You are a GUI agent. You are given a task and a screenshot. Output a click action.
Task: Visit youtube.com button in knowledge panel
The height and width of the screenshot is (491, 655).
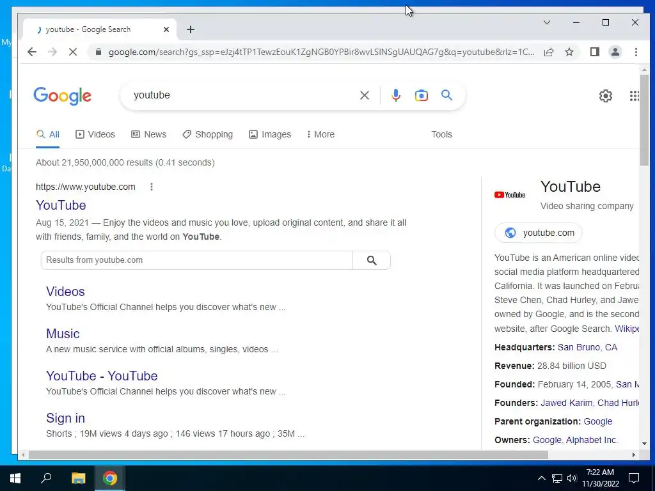point(539,233)
